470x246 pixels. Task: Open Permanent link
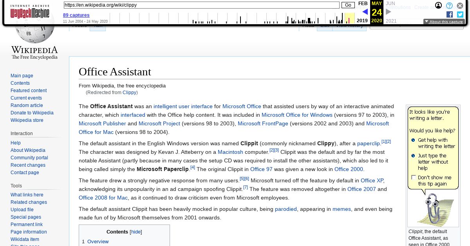pos(27,225)
